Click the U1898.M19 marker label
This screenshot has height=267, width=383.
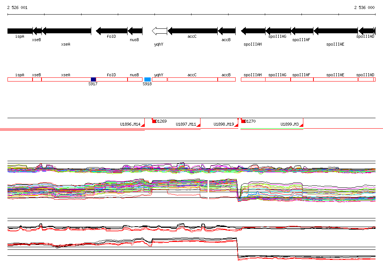coord(223,124)
